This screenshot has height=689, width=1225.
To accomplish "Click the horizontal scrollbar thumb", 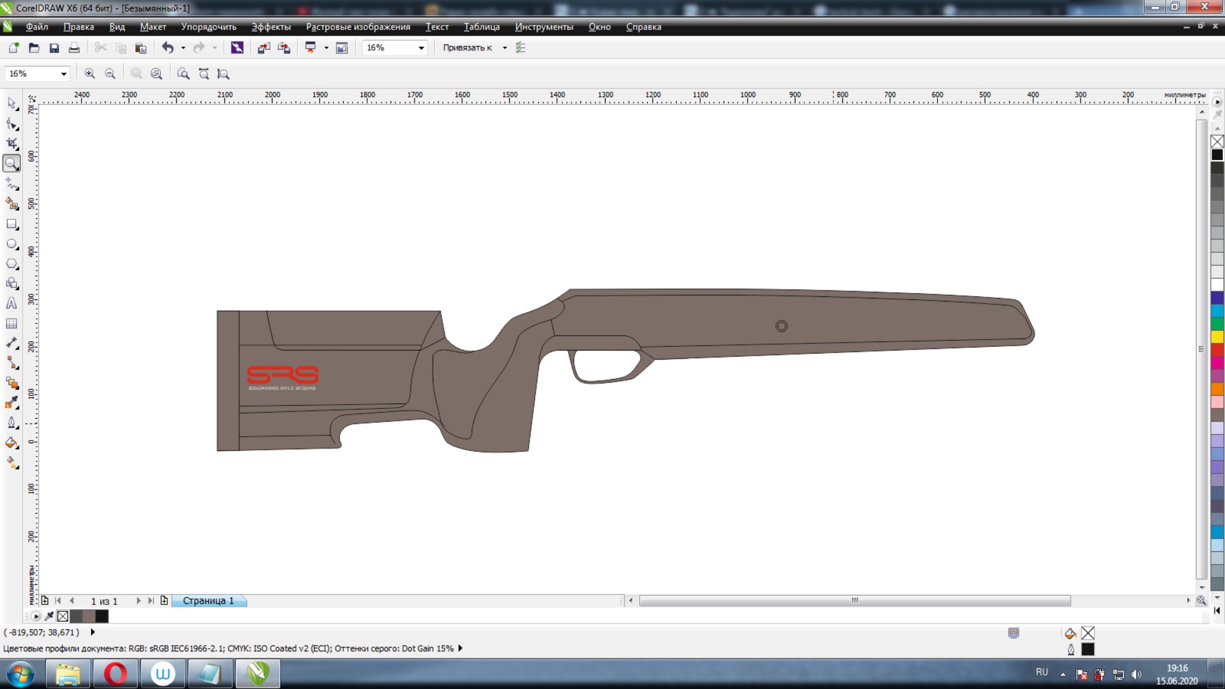I will pyautogui.click(x=854, y=600).
